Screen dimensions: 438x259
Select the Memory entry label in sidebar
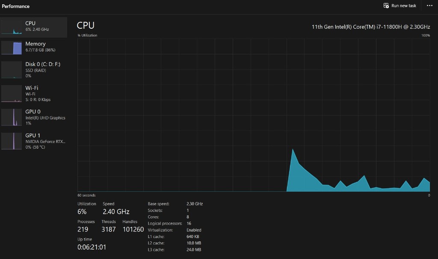coord(35,44)
